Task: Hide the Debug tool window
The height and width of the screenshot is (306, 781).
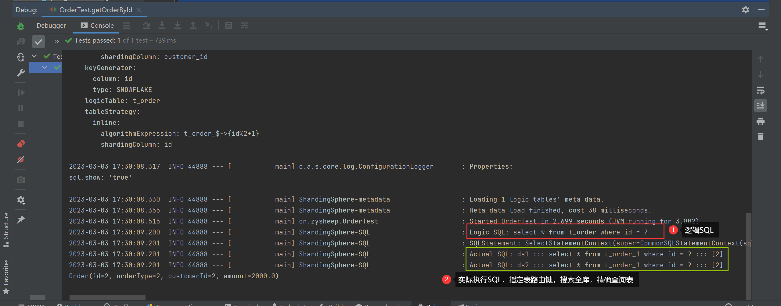Action: 761,10
